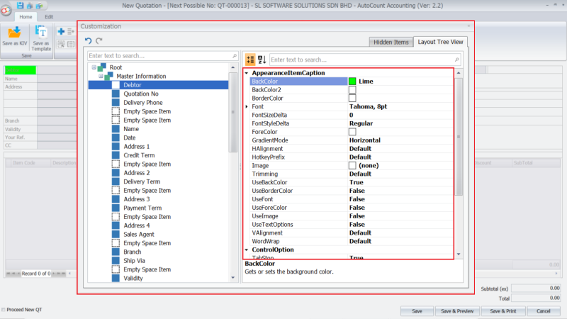Select the Payment Term layout item
This screenshot has width=567, height=319.
click(x=142, y=208)
